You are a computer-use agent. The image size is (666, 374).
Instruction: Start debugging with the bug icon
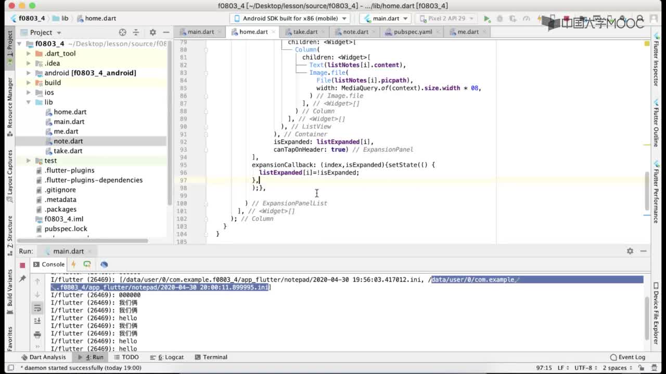pyautogui.click(x=500, y=18)
